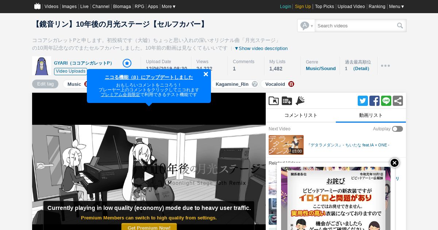Image resolution: width=438 pixels, height=230 pixels.
Task: Switch to the 動画リスト tab
Action: [371, 115]
